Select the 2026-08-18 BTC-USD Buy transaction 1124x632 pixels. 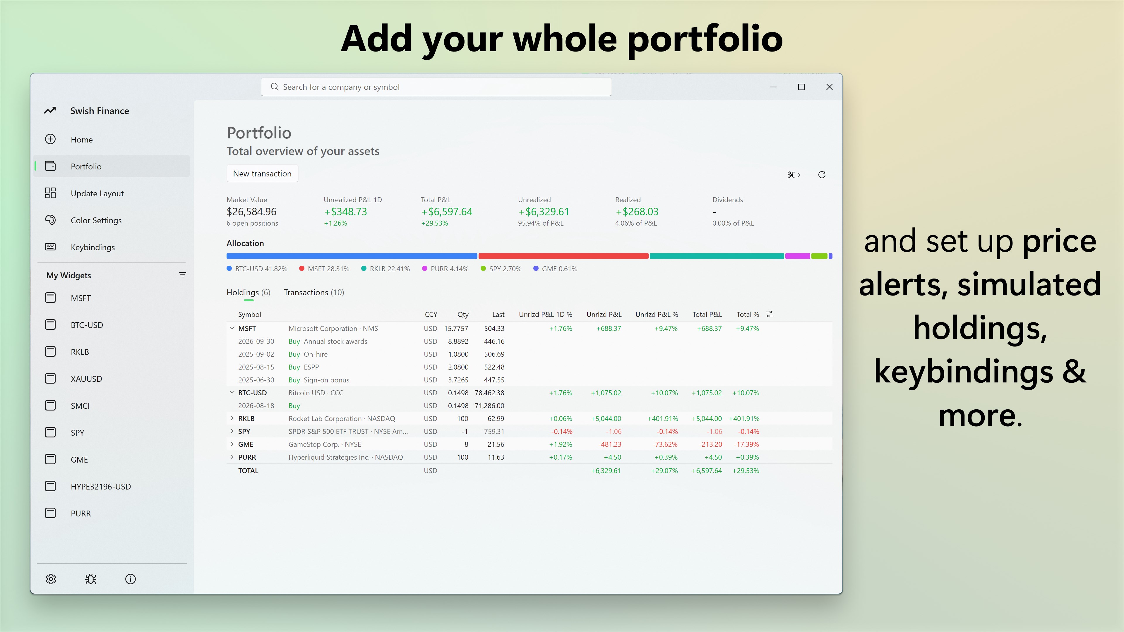[x=529, y=406]
